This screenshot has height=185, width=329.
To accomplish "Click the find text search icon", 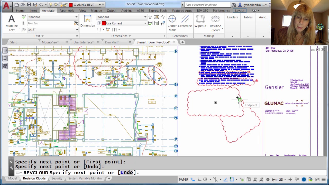I will (x=76, y=23).
